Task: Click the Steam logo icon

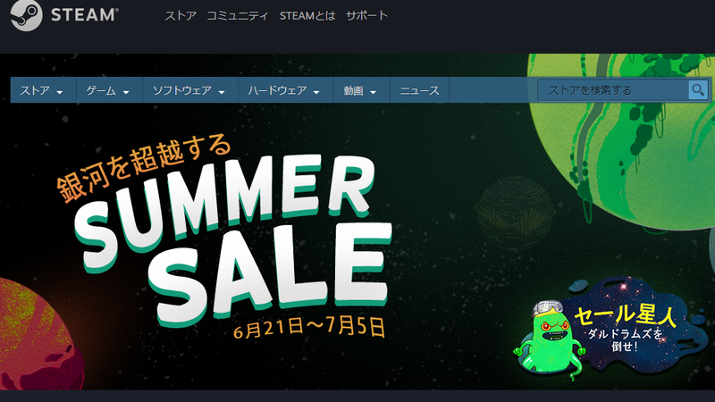Action: 26,15
